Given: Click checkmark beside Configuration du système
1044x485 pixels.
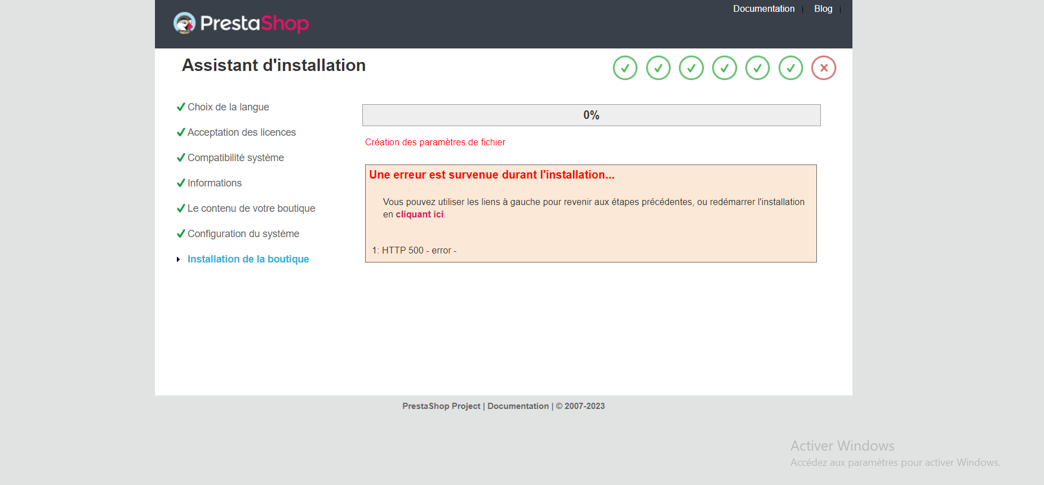Looking at the screenshot, I should 181,234.
